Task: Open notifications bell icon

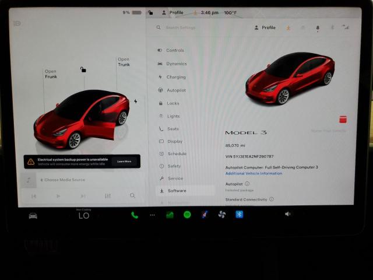Action: coord(318,28)
